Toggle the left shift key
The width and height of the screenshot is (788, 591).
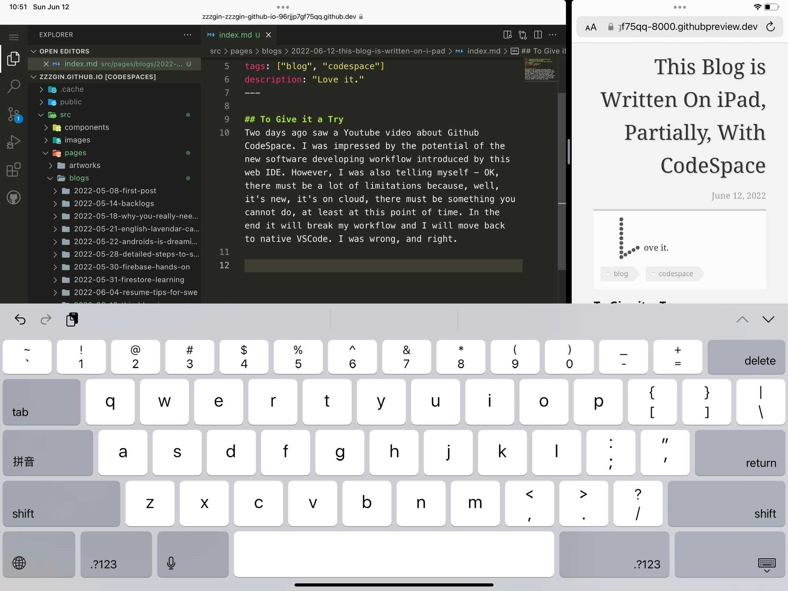tap(62, 503)
